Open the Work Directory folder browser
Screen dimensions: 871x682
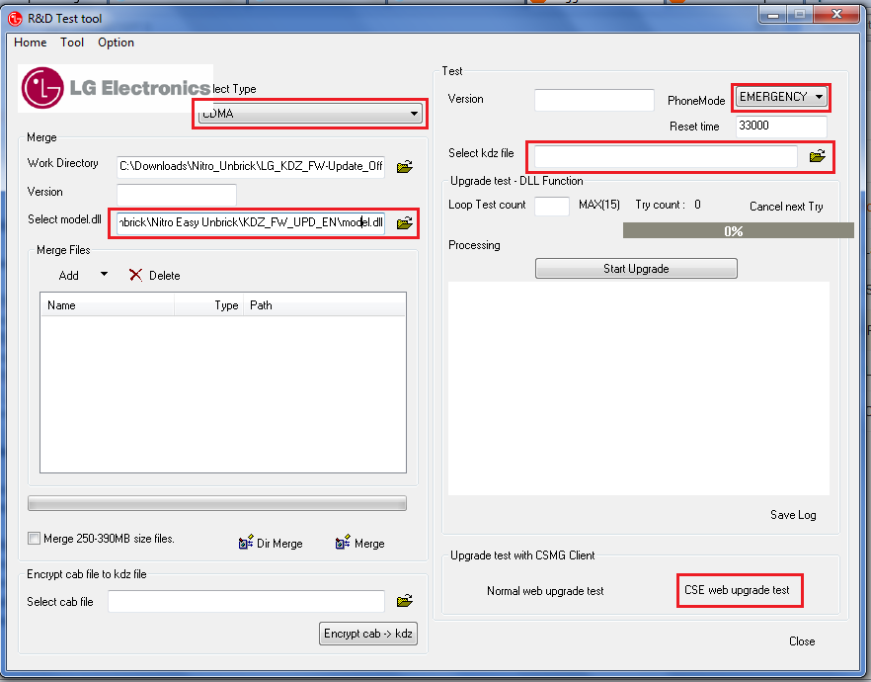click(404, 166)
